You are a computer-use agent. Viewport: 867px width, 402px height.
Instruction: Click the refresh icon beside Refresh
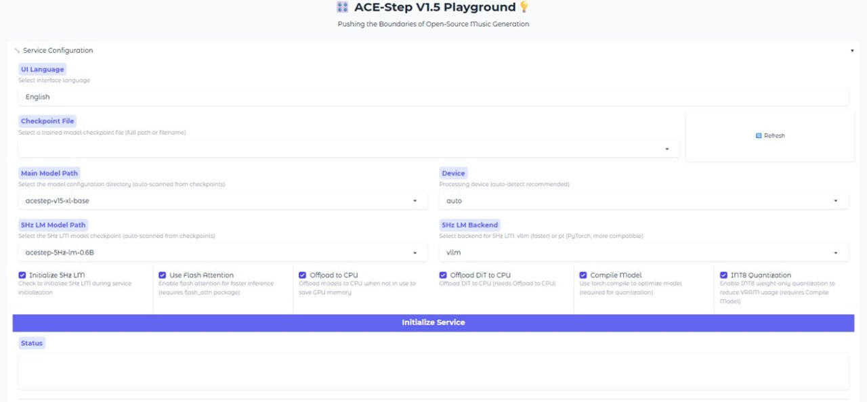point(759,136)
